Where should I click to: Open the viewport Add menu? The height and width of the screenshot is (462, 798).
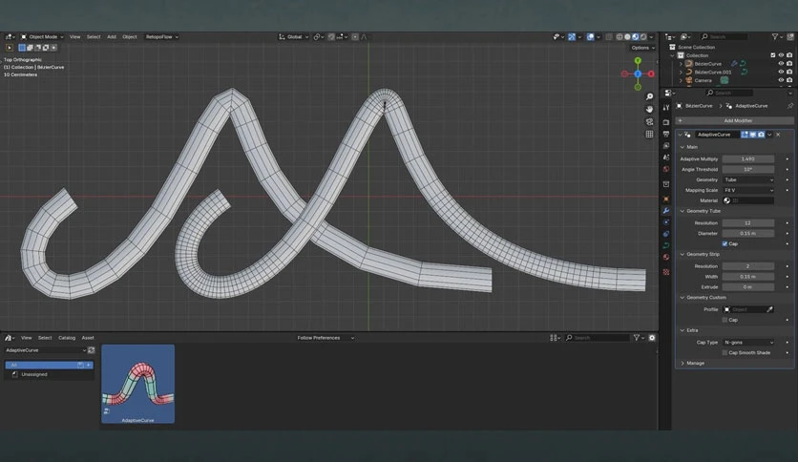click(x=112, y=36)
